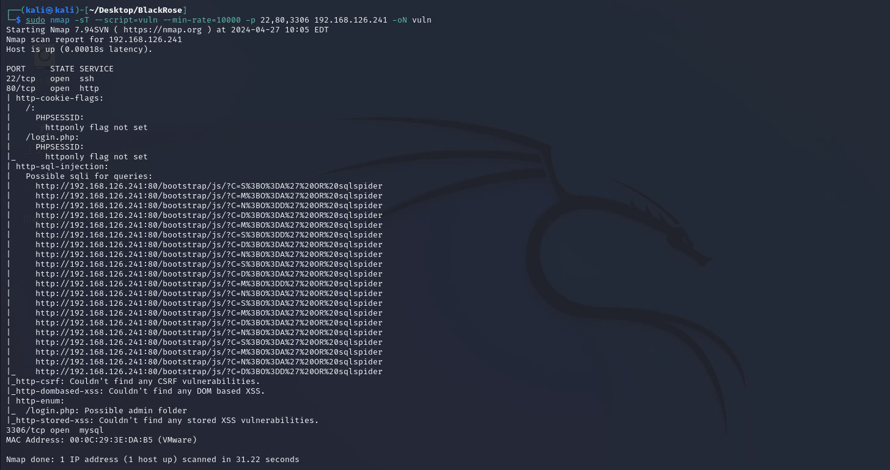Click the '22/tcp open ssh' row
The image size is (890, 470).
(50, 78)
